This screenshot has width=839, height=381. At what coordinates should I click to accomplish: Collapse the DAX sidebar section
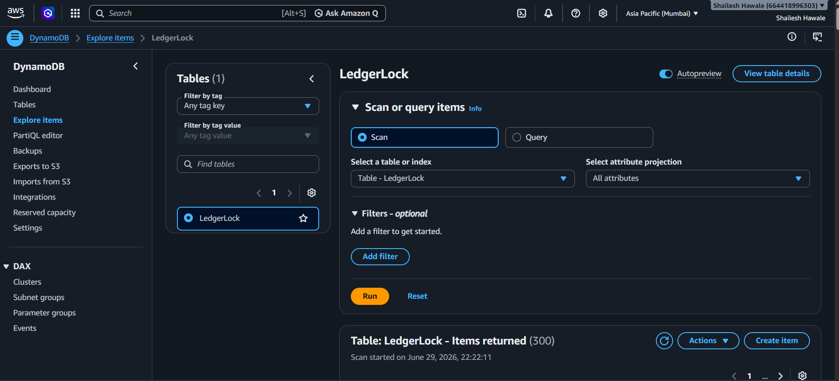6,266
